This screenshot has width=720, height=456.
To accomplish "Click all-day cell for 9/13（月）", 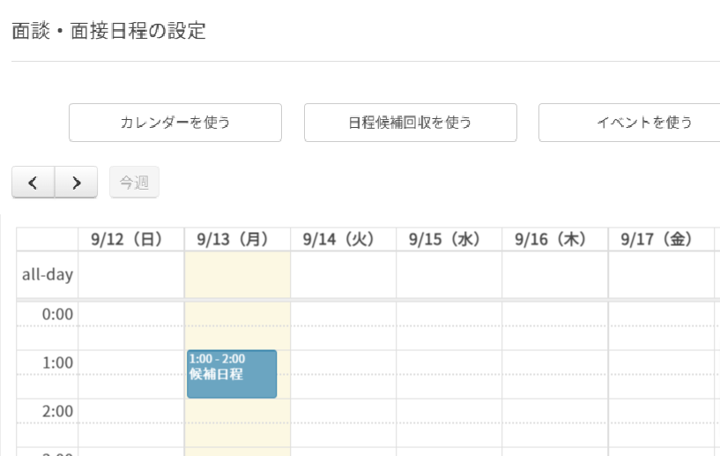I will point(237,274).
